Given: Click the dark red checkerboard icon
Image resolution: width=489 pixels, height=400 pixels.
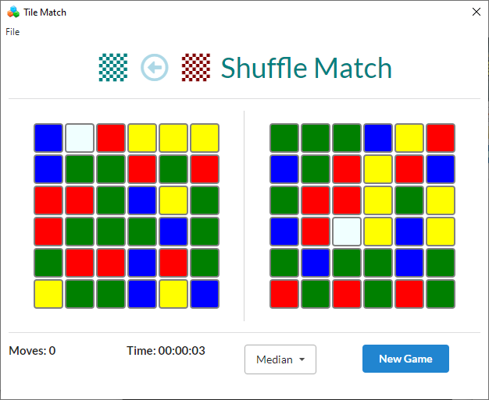Looking at the screenshot, I should tap(195, 68).
